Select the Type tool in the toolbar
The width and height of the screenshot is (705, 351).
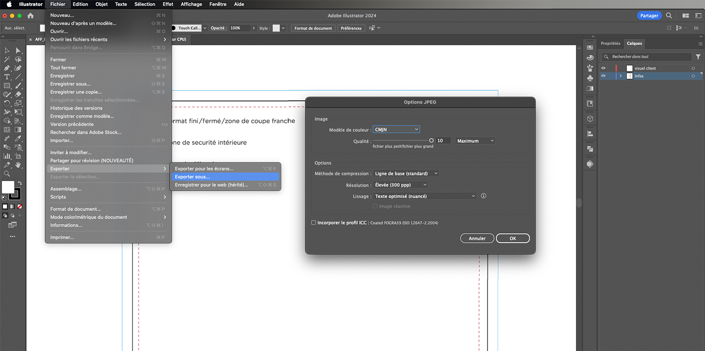tap(7, 77)
